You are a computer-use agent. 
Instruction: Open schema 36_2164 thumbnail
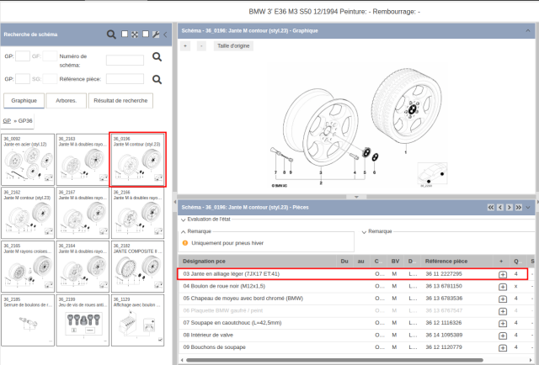click(83, 267)
